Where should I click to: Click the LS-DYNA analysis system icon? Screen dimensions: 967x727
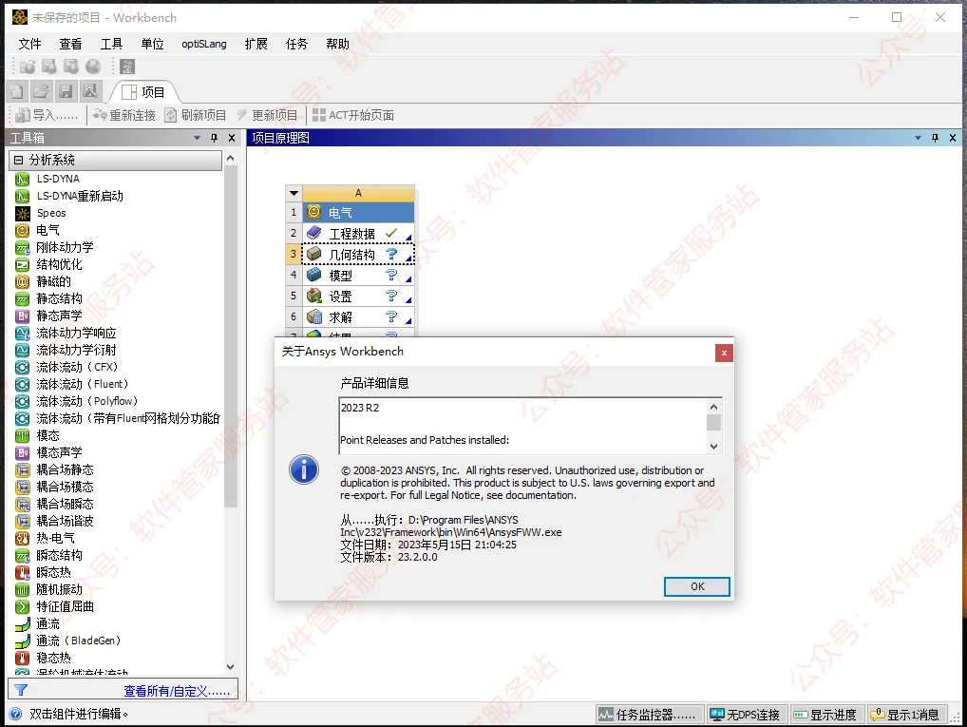pos(22,179)
